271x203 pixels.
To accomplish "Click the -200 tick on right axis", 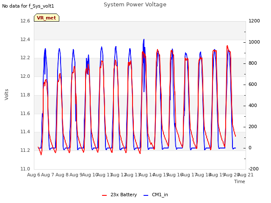I will [254, 169].
